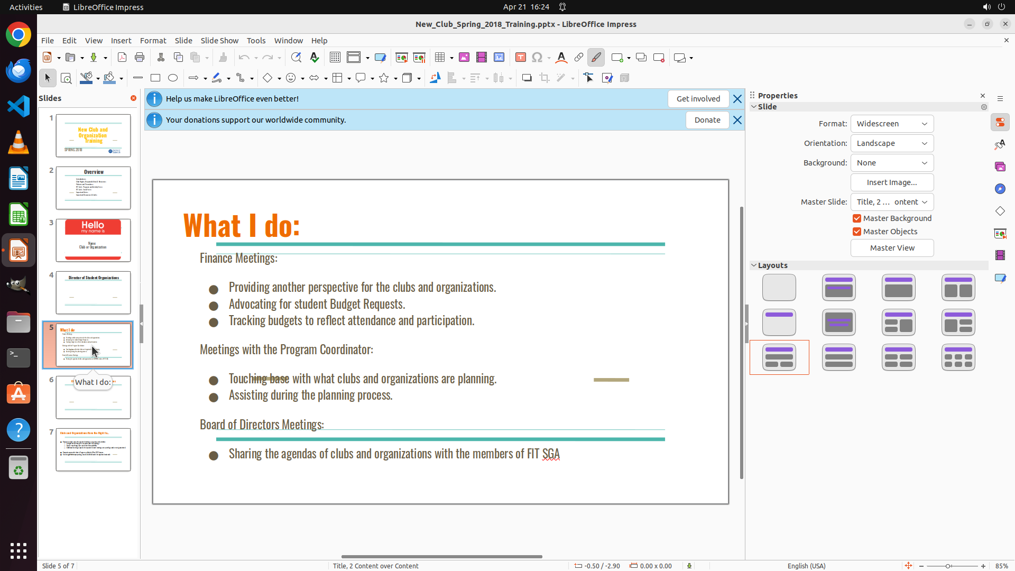The height and width of the screenshot is (571, 1015).
Task: Open the Slide Transition sidebar deck
Action: click(1000, 233)
